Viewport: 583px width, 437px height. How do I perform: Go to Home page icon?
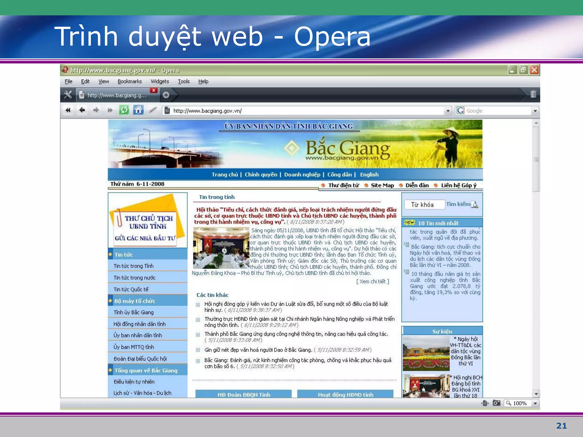click(x=138, y=110)
